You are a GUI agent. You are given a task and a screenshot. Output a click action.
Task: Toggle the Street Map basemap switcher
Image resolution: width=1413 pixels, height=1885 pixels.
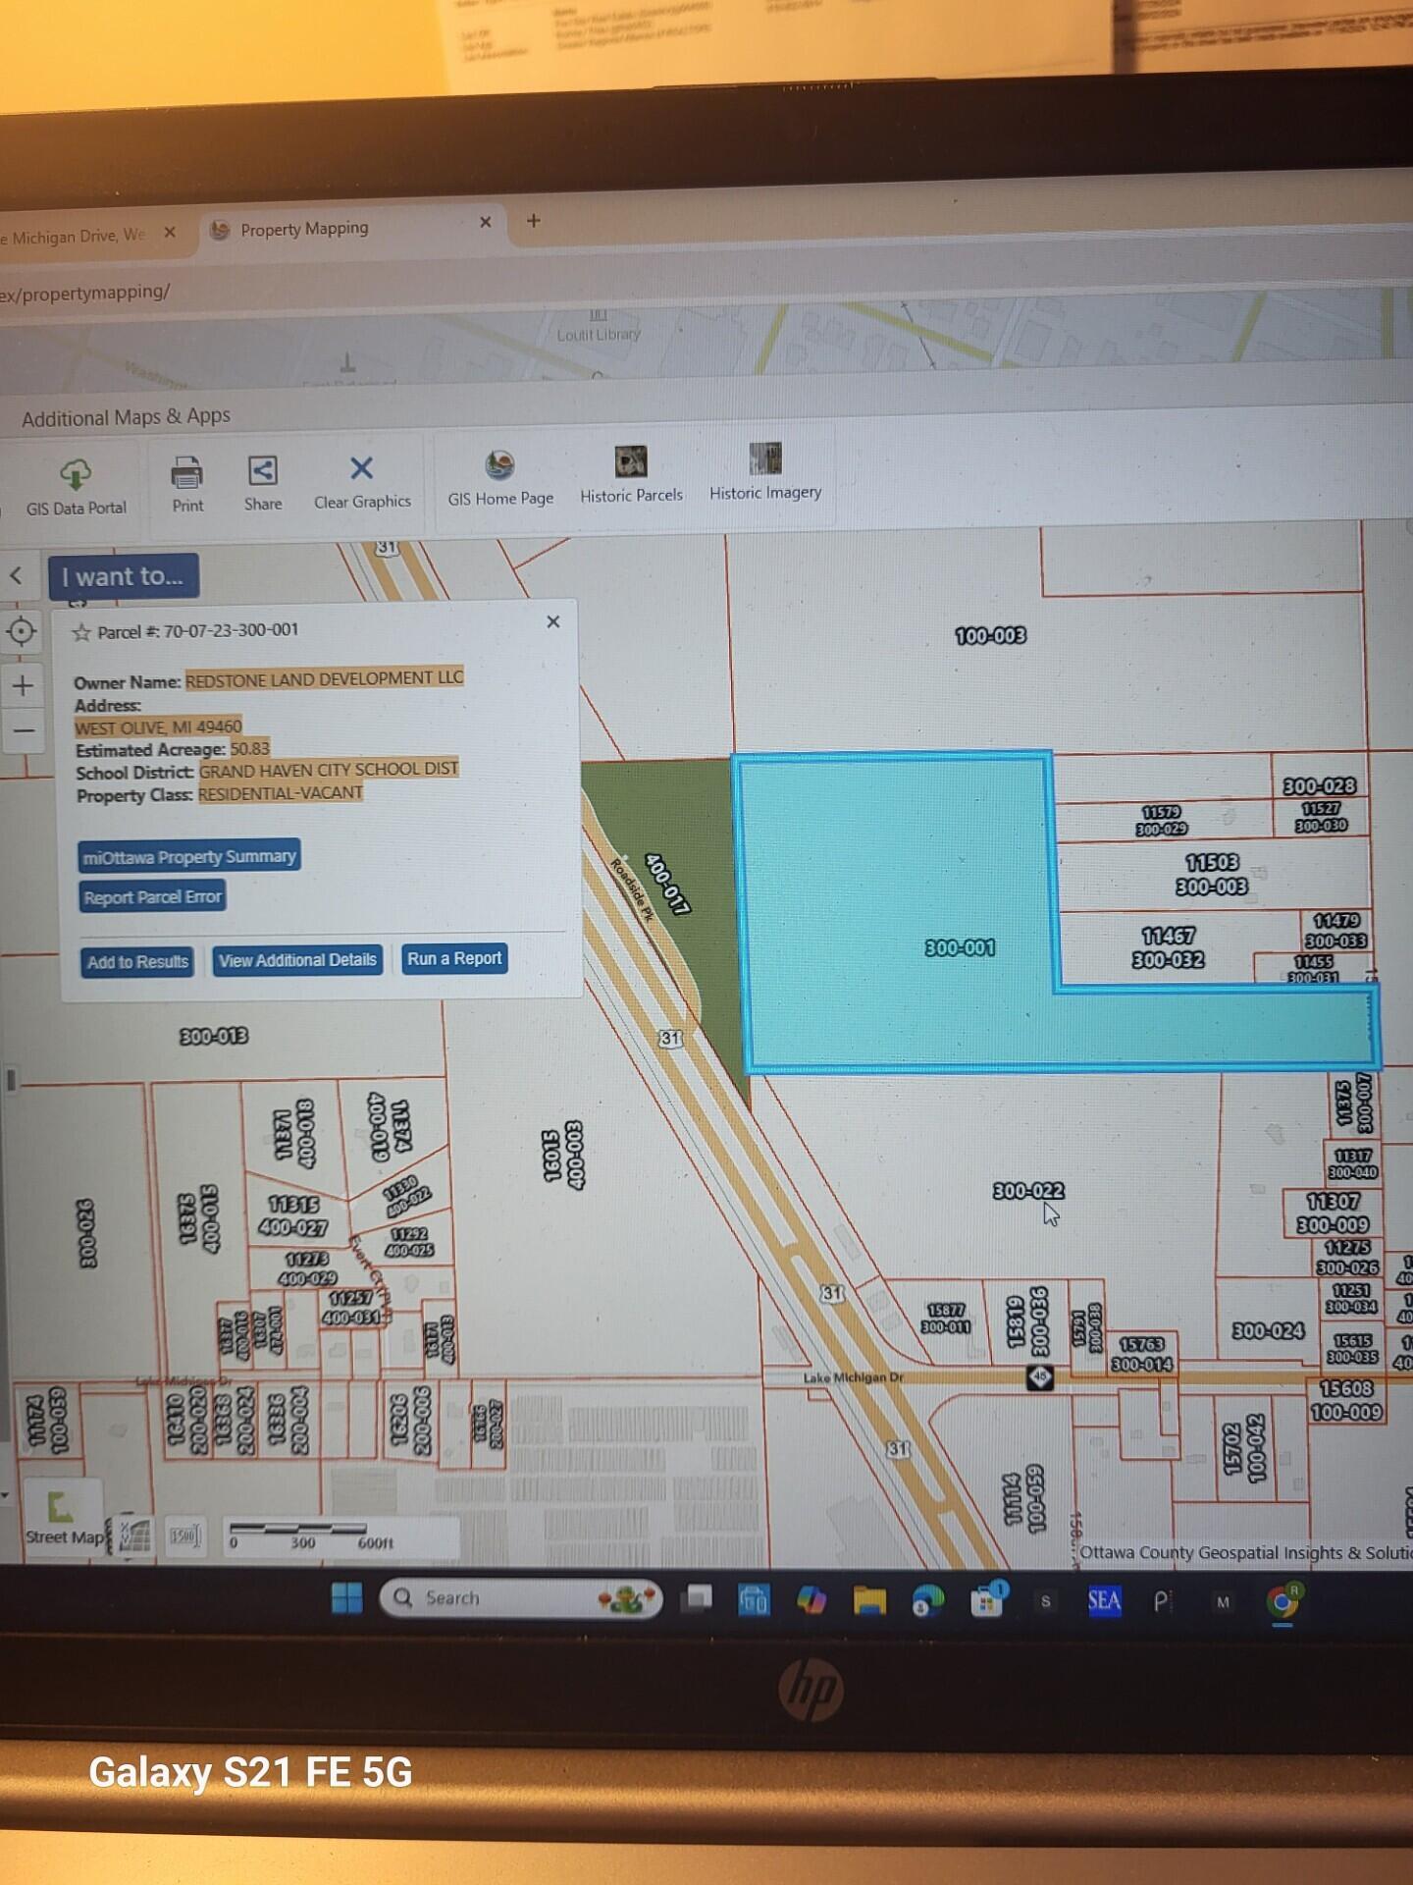tap(62, 1517)
